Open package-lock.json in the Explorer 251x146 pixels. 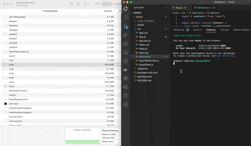[147, 73]
